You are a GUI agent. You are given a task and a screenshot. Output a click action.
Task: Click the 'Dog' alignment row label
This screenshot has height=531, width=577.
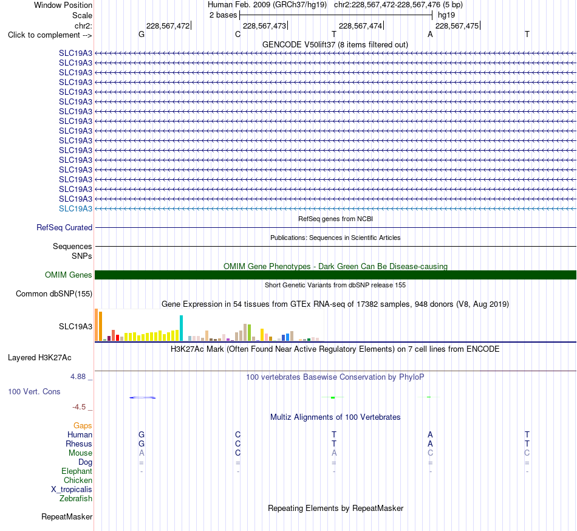tap(85, 462)
